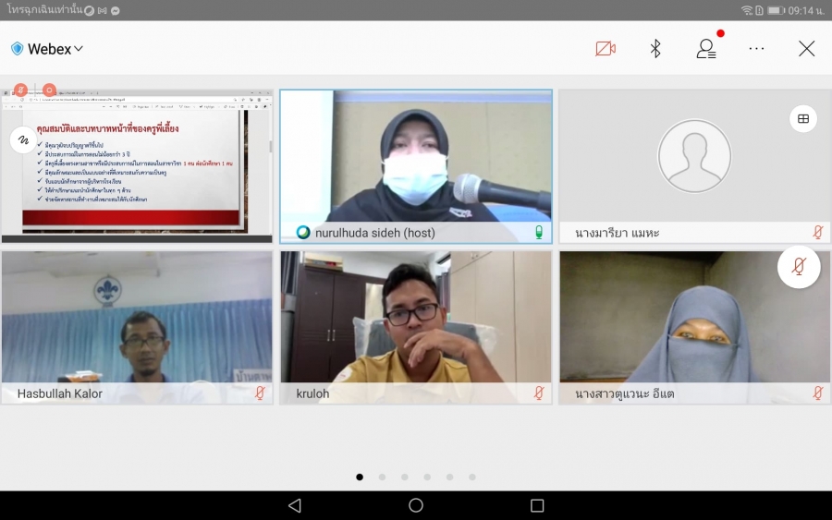832x520 pixels.
Task: Tap host's green active microphone indicator
Action: (539, 233)
